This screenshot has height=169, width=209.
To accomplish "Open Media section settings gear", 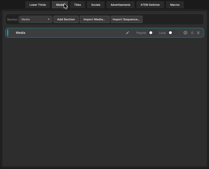I will (x=185, y=33).
